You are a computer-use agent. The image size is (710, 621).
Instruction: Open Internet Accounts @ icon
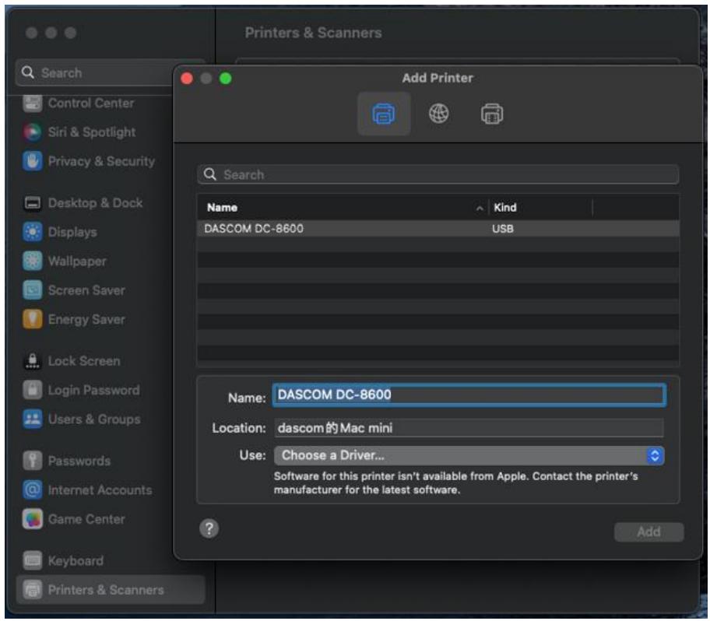tap(32, 490)
